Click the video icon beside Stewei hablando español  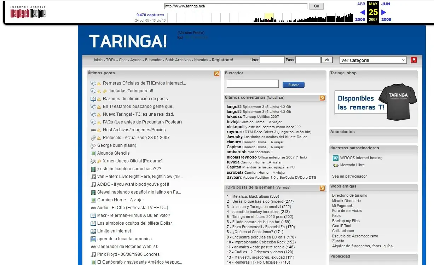(x=93, y=192)
